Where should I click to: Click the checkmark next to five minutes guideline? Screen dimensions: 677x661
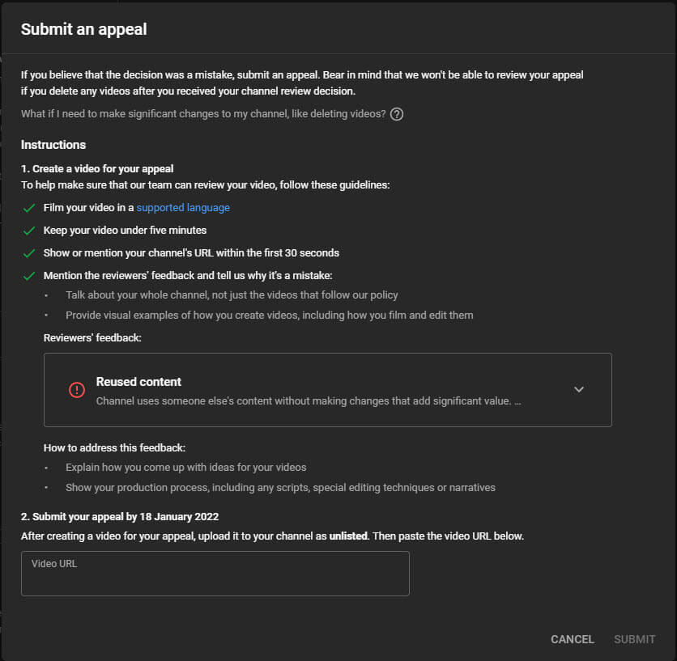pos(29,231)
